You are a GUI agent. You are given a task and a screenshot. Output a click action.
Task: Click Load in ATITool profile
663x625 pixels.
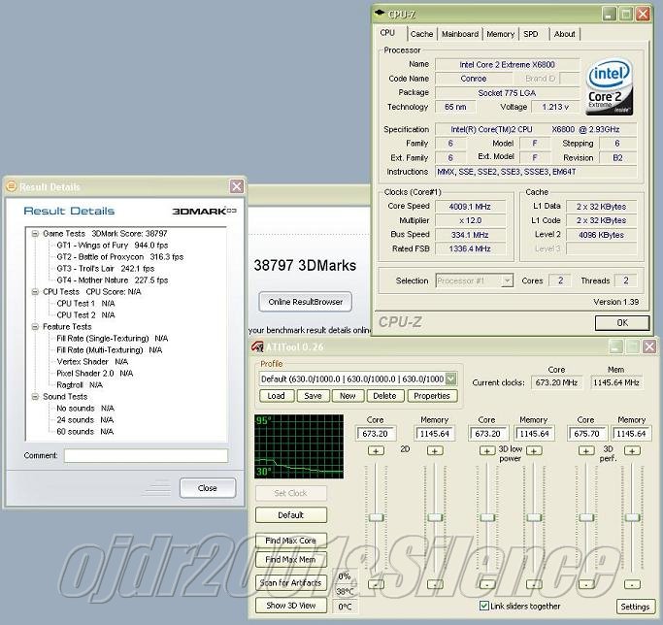click(276, 396)
